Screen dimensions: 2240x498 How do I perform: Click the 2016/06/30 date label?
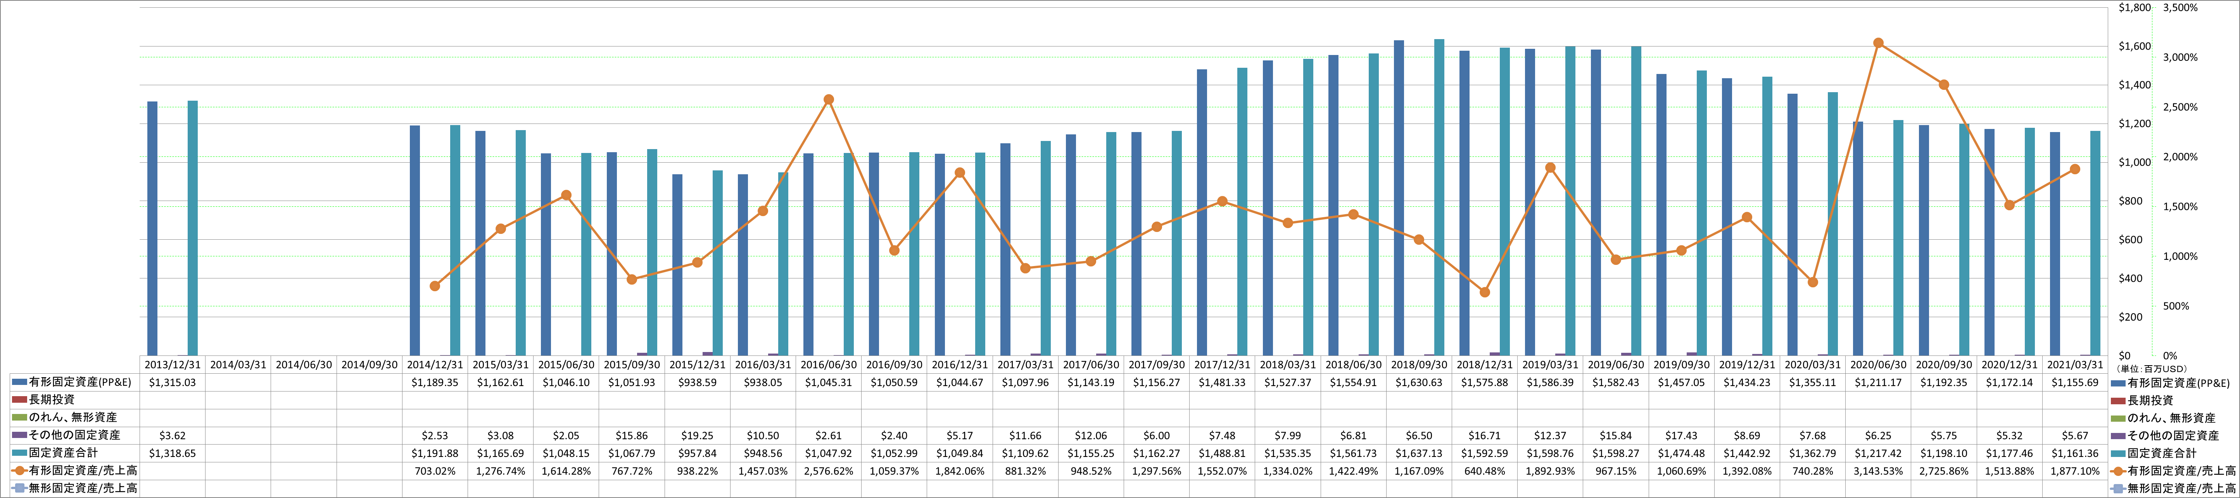(x=829, y=365)
